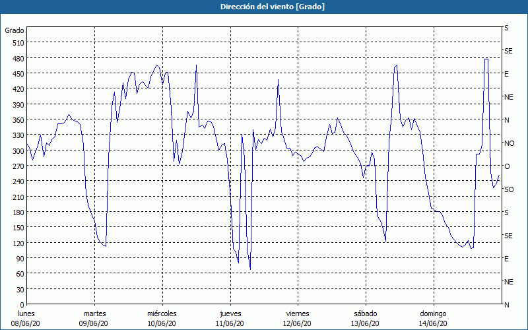Select the 'O' compass label
Image resolution: width=528 pixels, height=330 pixels.
pos(507,166)
